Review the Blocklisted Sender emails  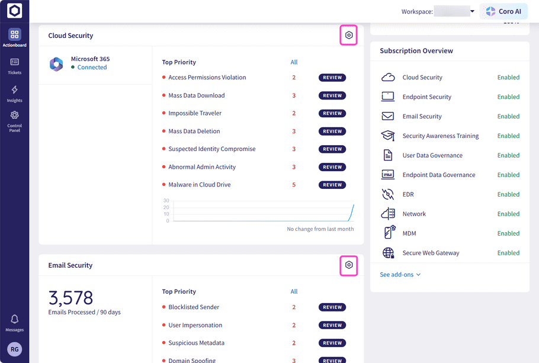(332, 307)
